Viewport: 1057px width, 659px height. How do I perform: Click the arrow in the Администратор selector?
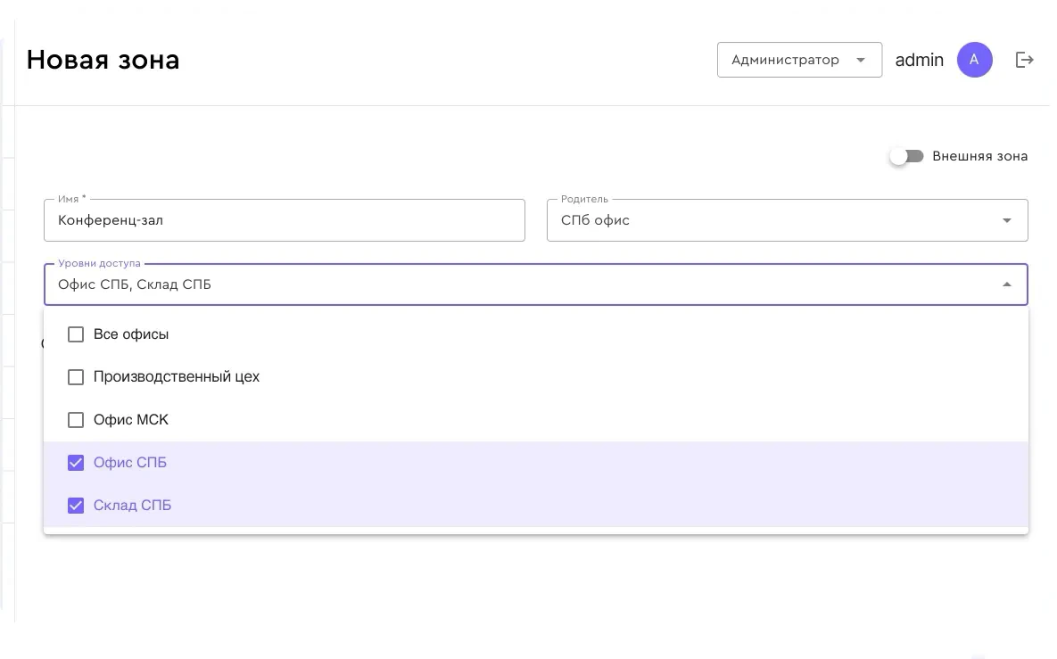tap(861, 60)
